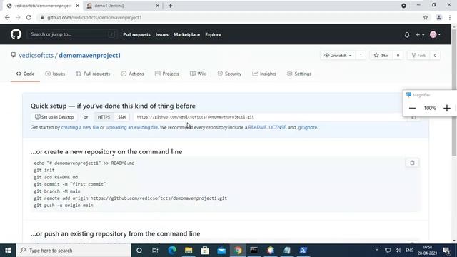
Task: Open the repository Settings tab
Action: [299, 74]
